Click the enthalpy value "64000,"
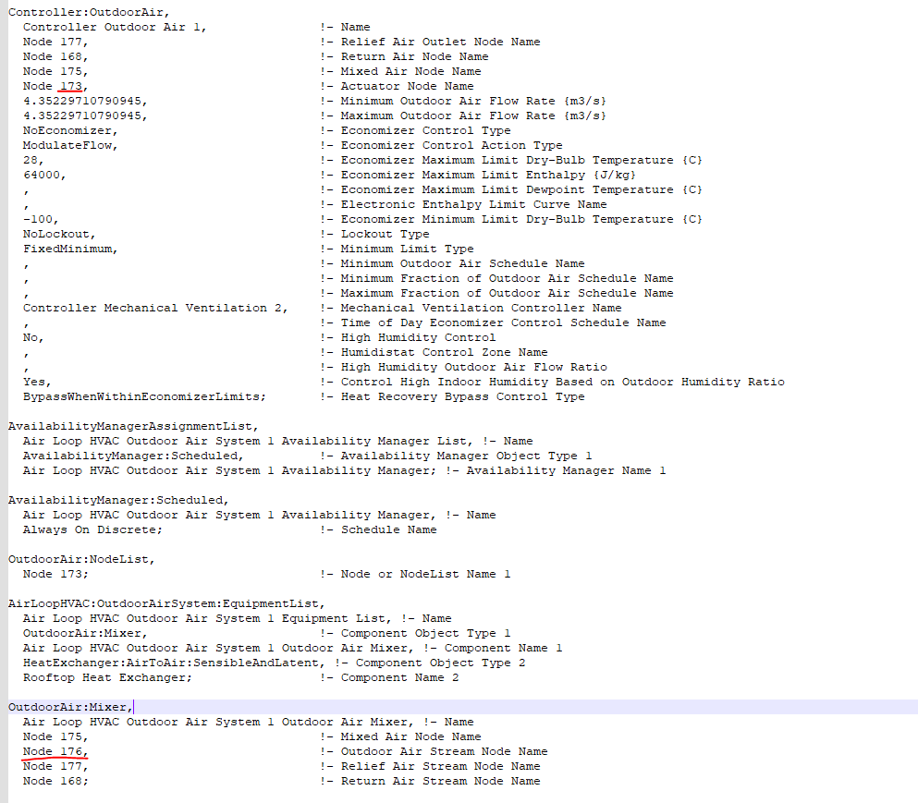 (44, 175)
